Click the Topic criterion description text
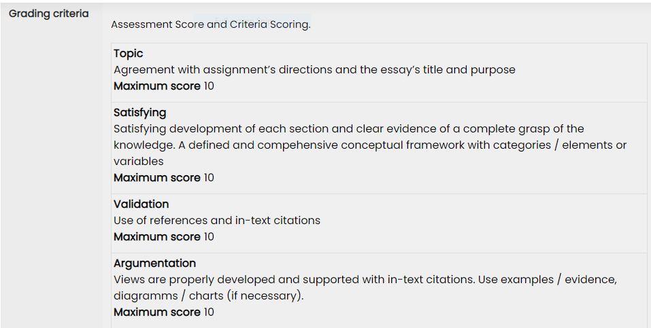This screenshot has height=328, width=651. (x=314, y=70)
